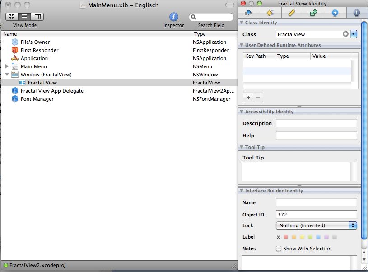Screen dimensions: 368x272
Task: Click the Interface Builder Name field
Action: [x=316, y=202]
